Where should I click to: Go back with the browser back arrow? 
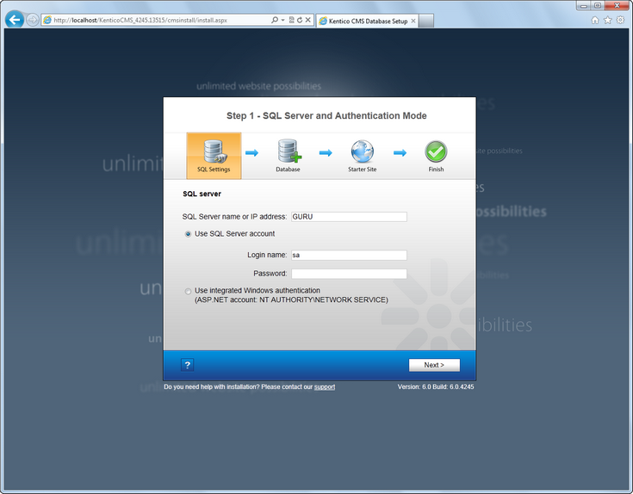pyautogui.click(x=15, y=20)
